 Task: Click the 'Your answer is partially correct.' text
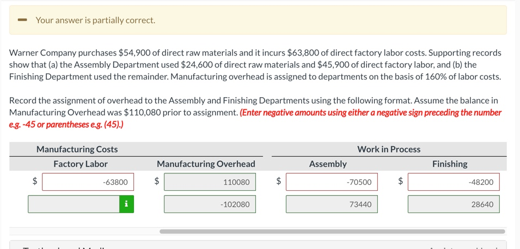95,20
